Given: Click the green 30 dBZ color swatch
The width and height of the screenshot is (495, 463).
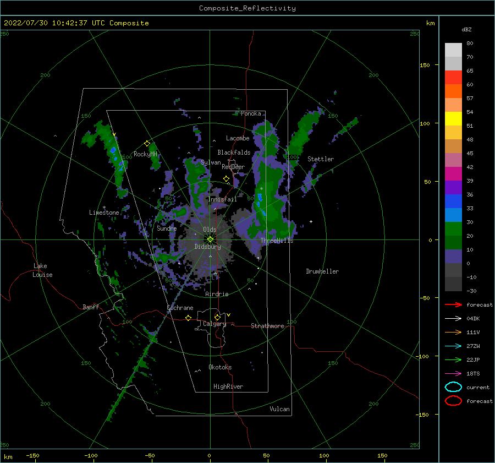Looking at the screenshot, I should point(453,228).
